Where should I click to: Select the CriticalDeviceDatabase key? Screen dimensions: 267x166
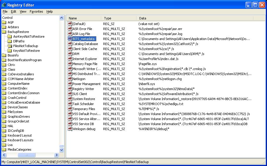coord(24,102)
